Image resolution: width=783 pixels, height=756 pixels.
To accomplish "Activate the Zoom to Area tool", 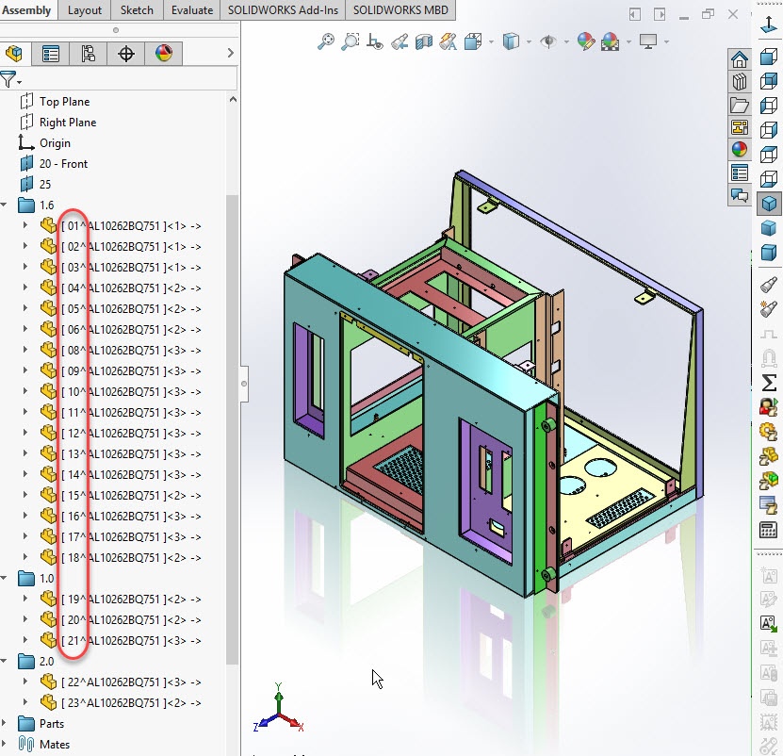I will point(351,41).
